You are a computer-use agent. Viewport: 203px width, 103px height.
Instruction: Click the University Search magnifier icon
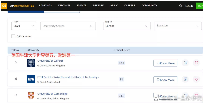(91, 26)
